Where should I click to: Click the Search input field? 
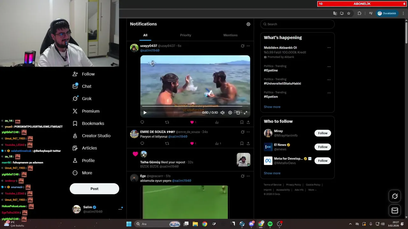tap(297, 24)
